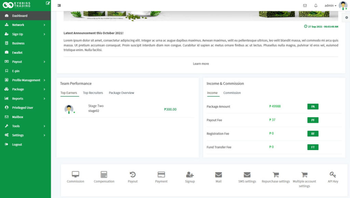This screenshot has height=198, width=350.
Task: Click the green PA badge button
Action: (313, 107)
